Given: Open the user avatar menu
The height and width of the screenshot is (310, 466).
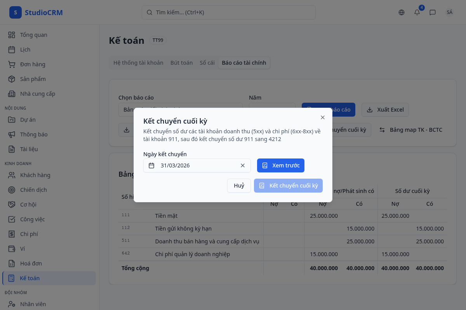Looking at the screenshot, I should [x=449, y=12].
